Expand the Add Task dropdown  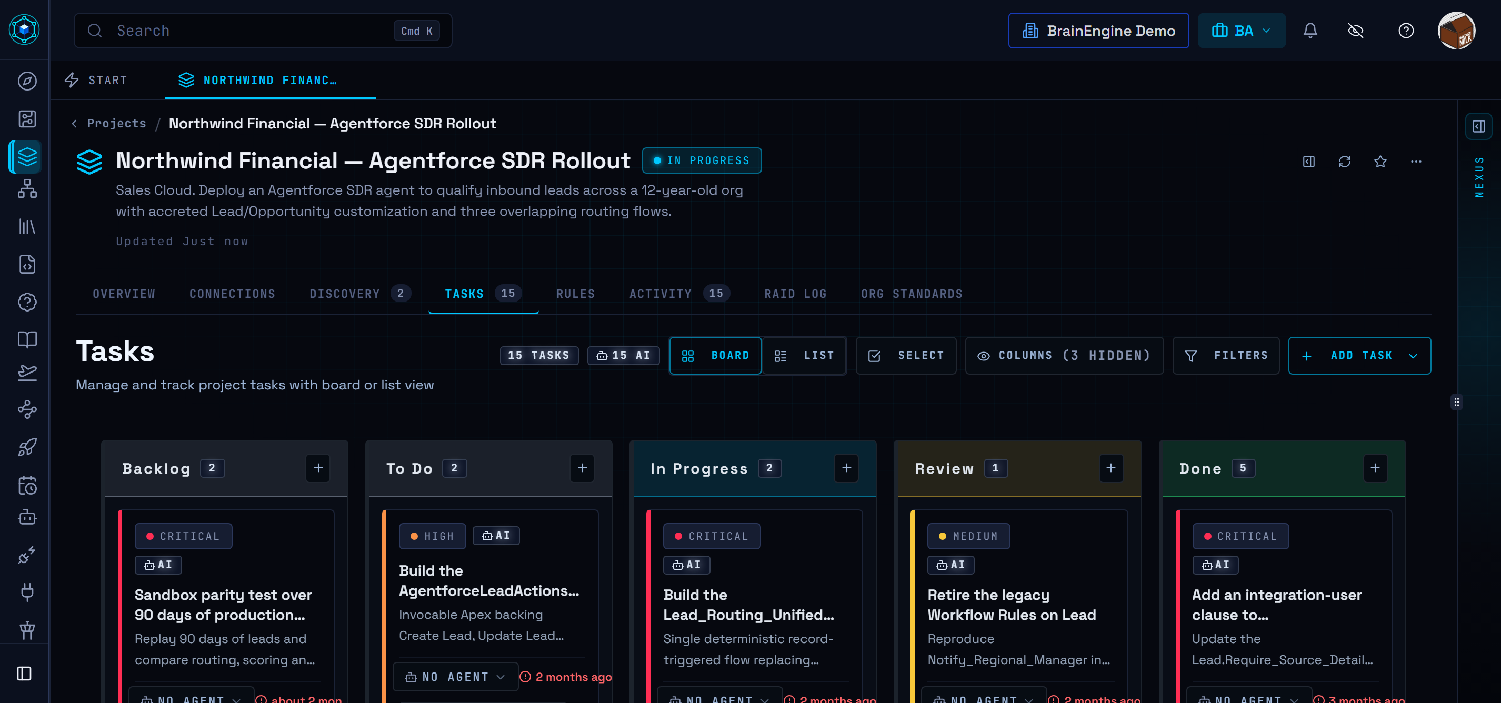[1413, 355]
